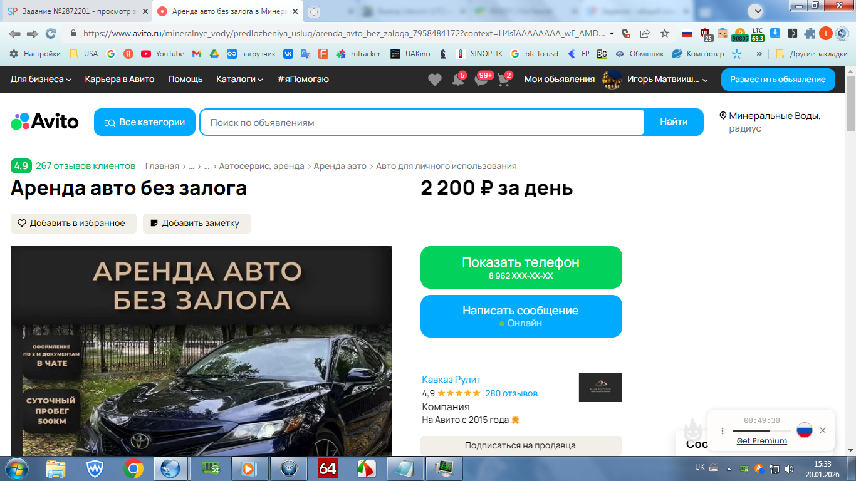The height and width of the screenshot is (481, 856).
Task: Click the user avatar next to Игорь Матвииш
Action: (612, 80)
